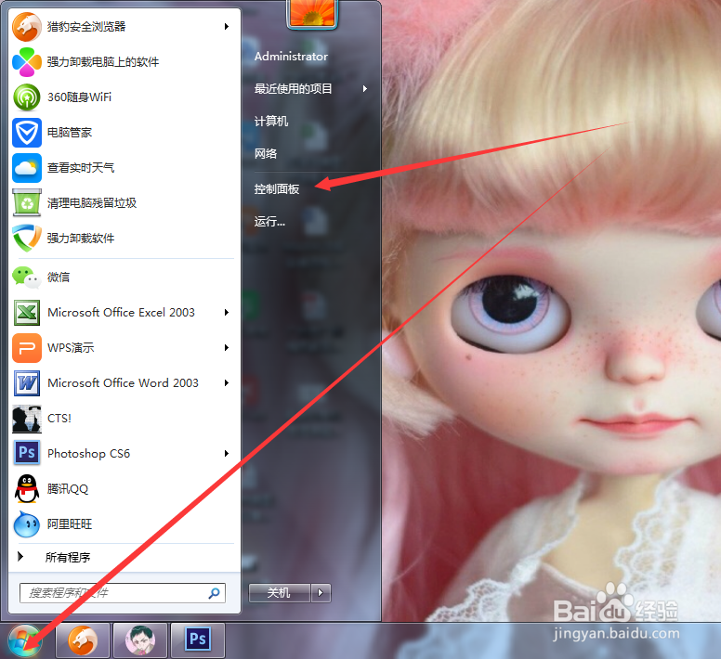Click the 电脑管家 label text
Viewport: 721px width, 659px height.
click(70, 133)
